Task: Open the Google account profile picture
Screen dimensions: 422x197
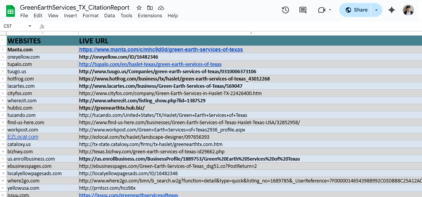Action: pyautogui.click(x=408, y=10)
